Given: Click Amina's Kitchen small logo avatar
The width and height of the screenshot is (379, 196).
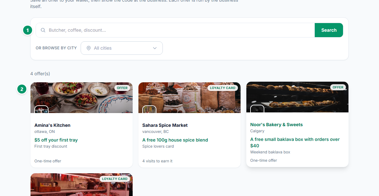Looking at the screenshot, I should tap(41, 110).
